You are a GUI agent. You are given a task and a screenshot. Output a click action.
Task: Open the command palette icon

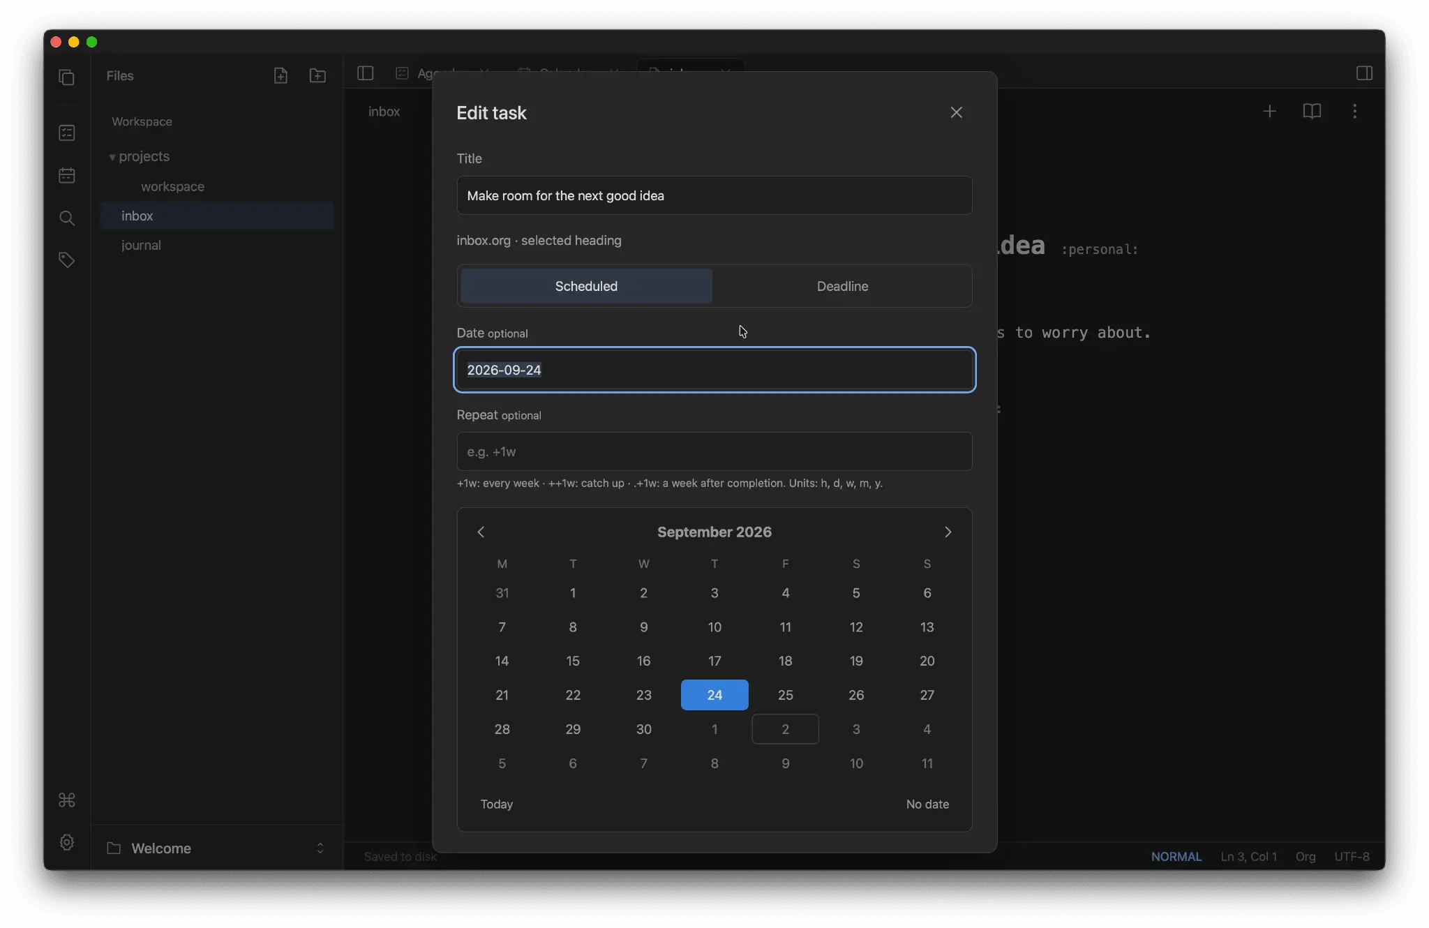[x=67, y=800]
